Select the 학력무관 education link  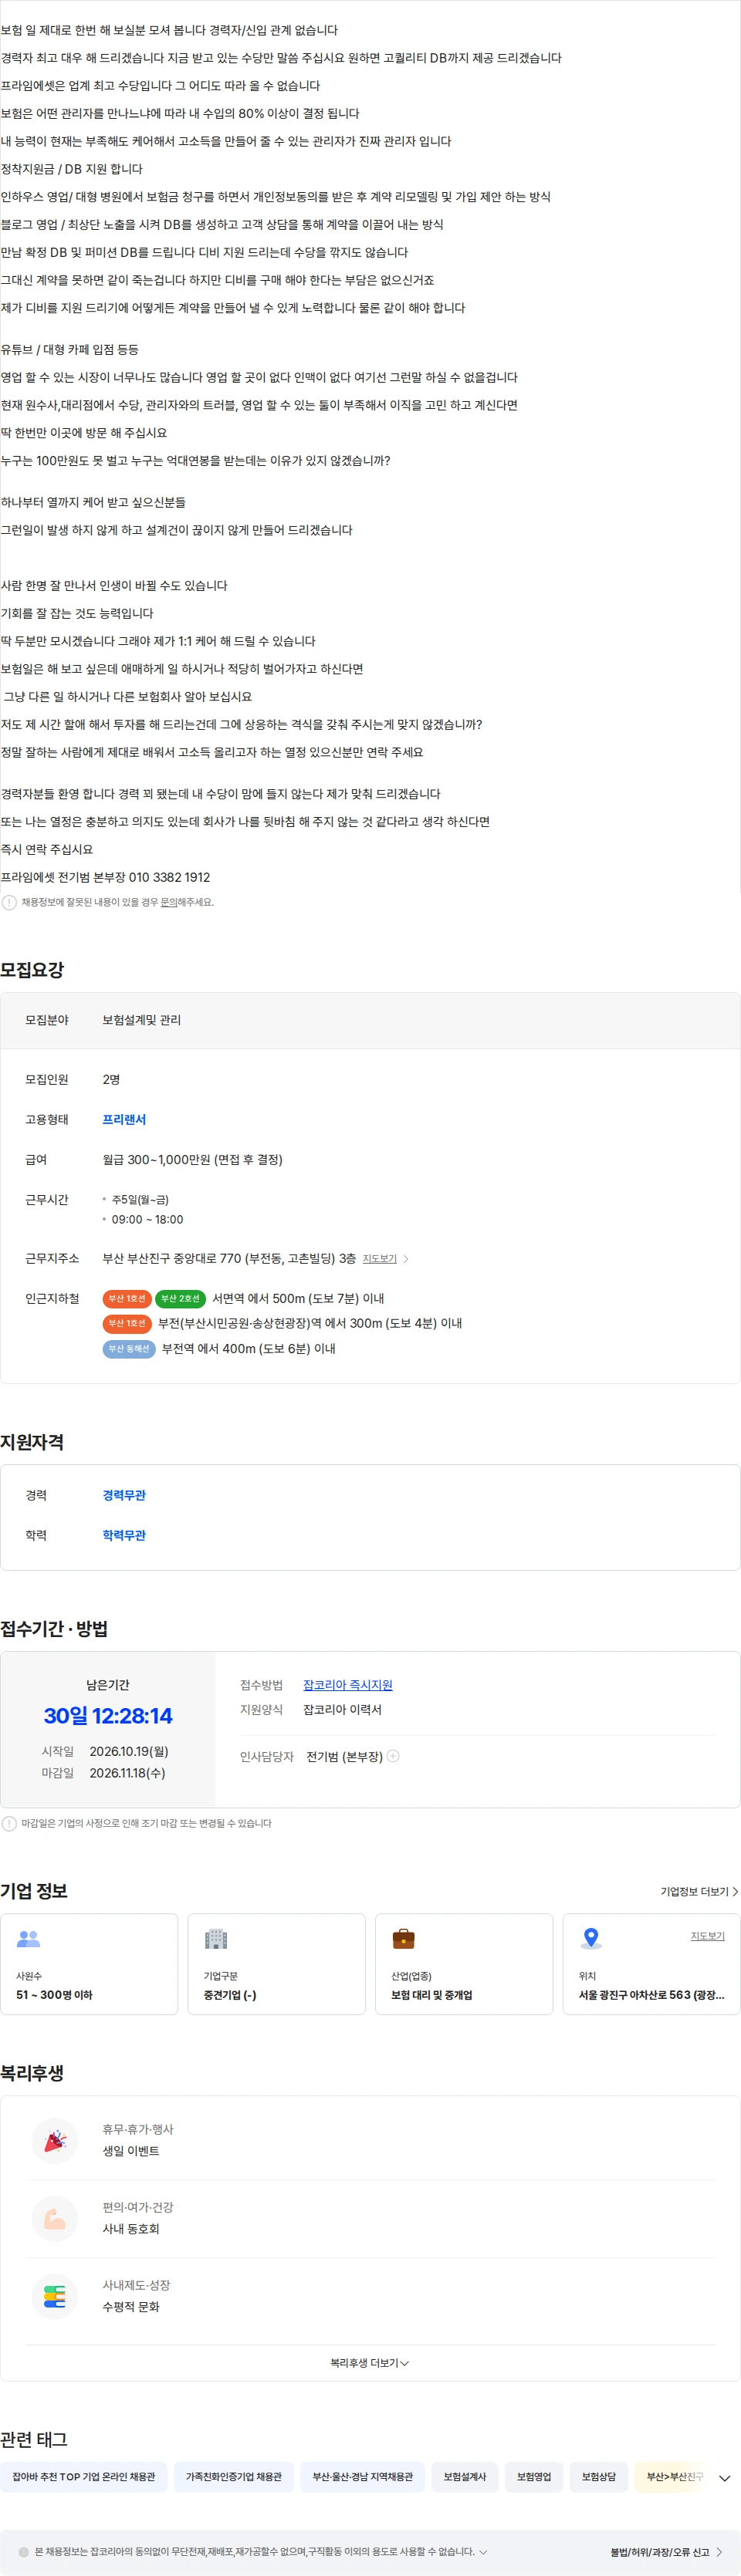click(124, 1535)
